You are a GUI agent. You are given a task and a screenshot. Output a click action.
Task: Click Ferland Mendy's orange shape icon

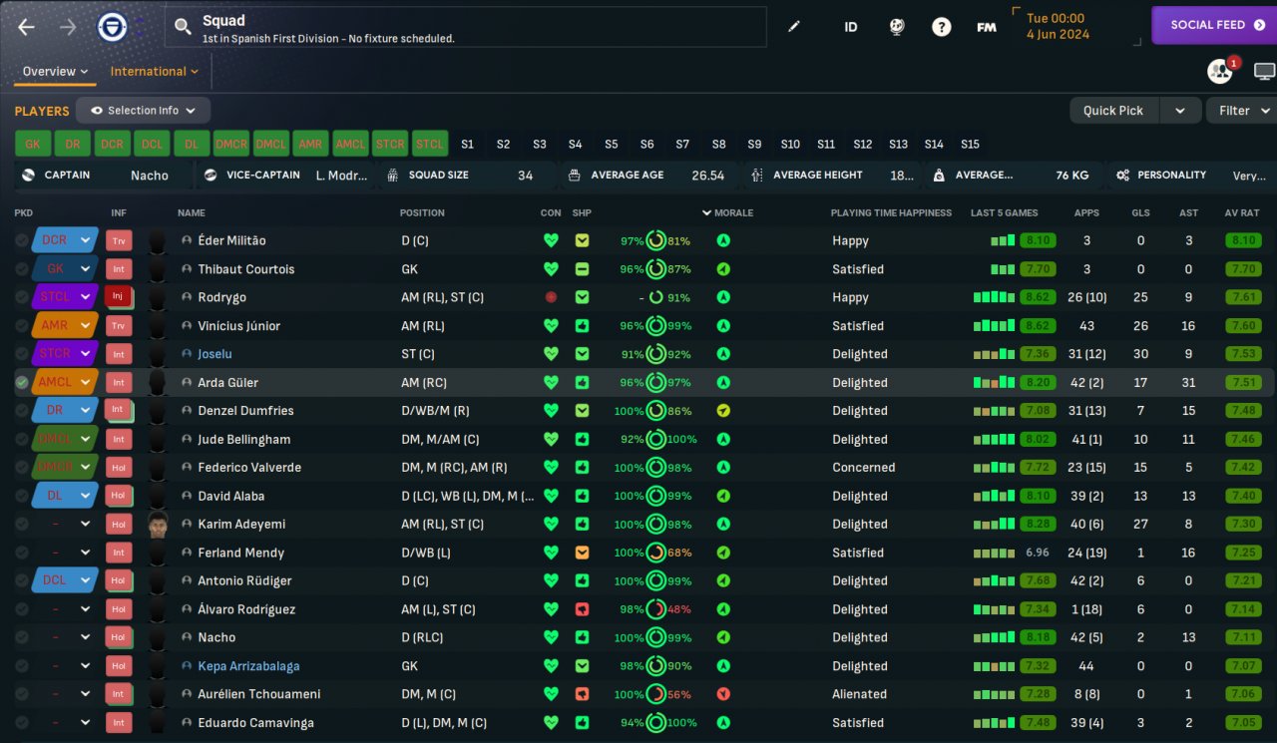tap(582, 553)
